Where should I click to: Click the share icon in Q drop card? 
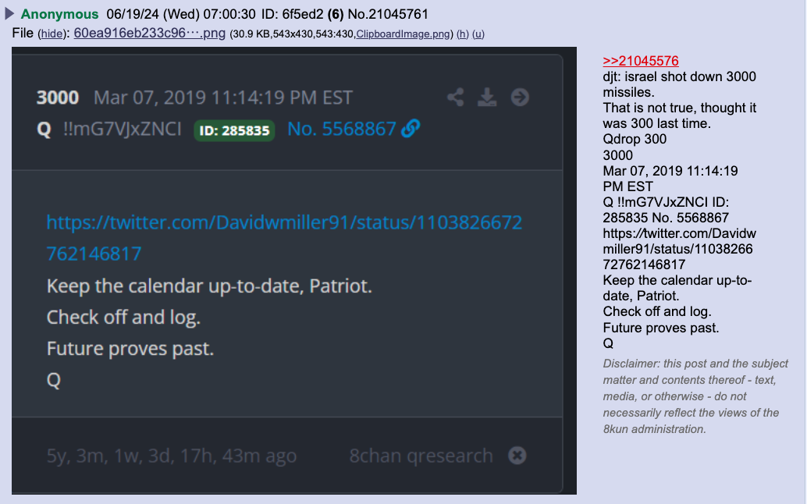(x=455, y=98)
